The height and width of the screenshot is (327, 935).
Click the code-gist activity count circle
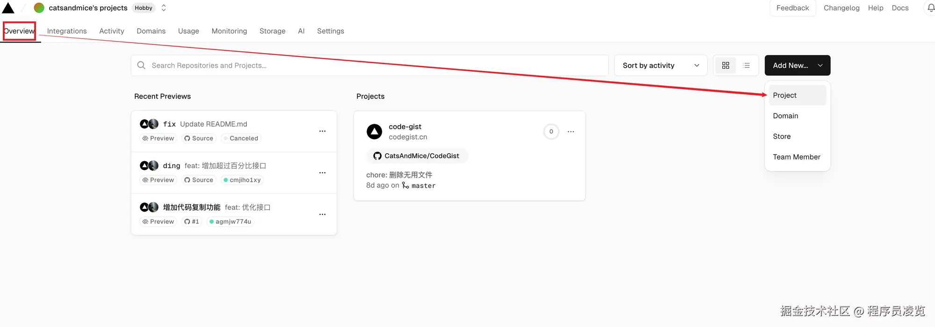pyautogui.click(x=551, y=132)
